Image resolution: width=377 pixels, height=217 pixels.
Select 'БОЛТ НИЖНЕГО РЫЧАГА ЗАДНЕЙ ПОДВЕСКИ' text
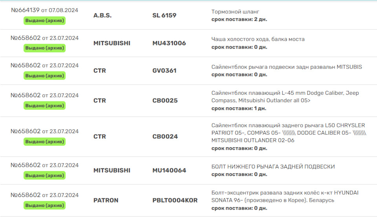(x=273, y=166)
